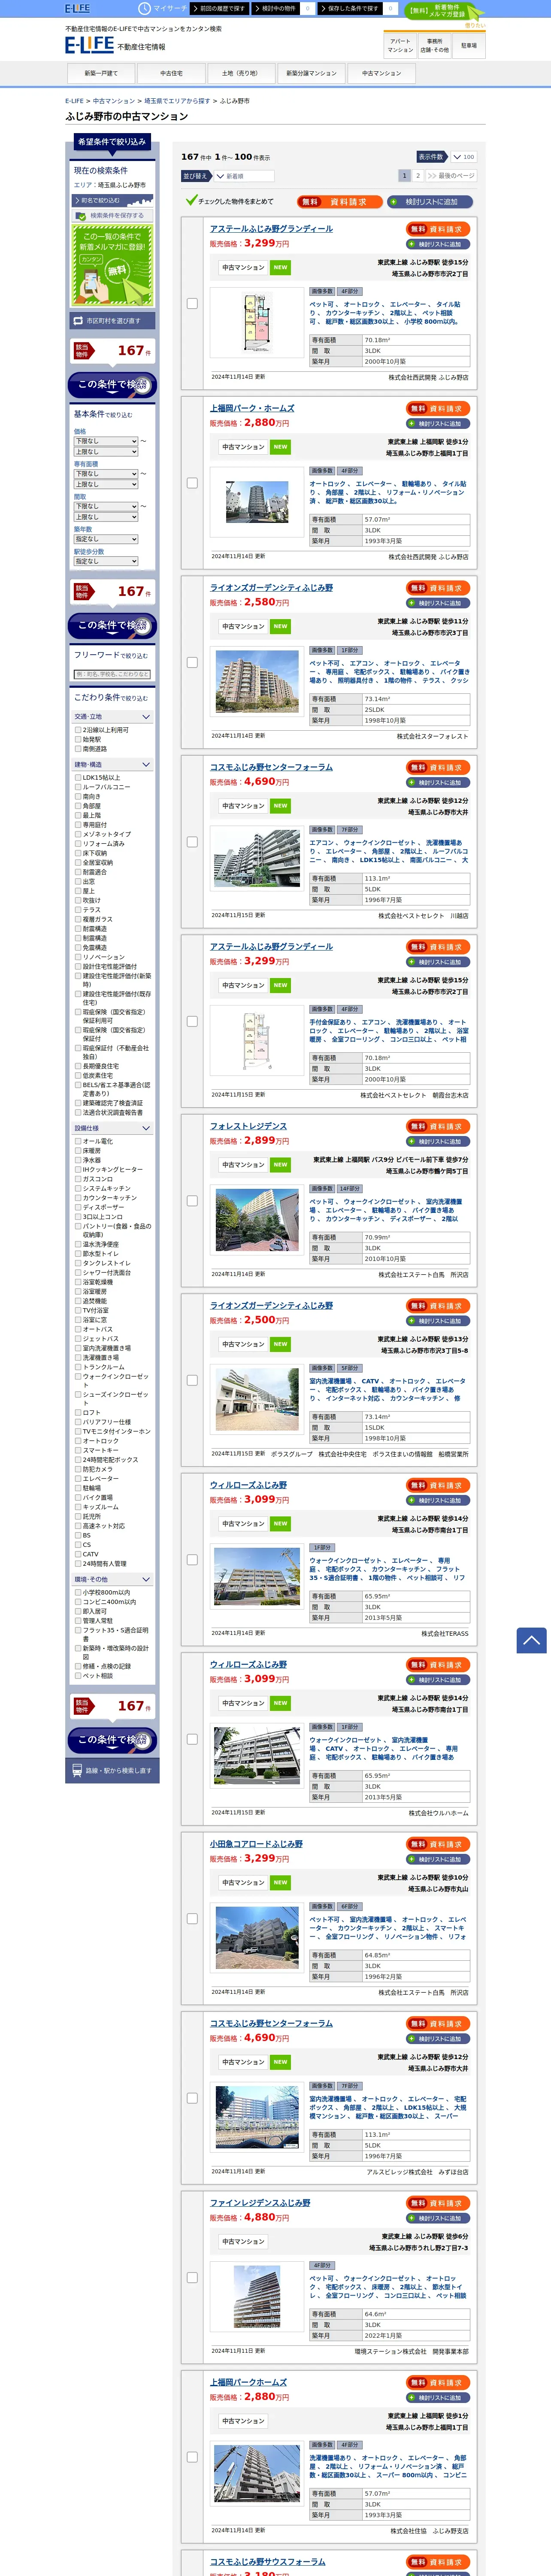The height and width of the screenshot is (2576, 551).
Task: Click the plus 検討リストに追加 in フォレストレジデンス card
Action: (x=438, y=1141)
